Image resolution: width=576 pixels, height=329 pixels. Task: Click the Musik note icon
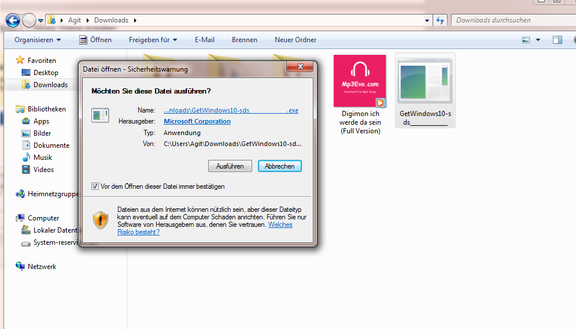pos(26,158)
